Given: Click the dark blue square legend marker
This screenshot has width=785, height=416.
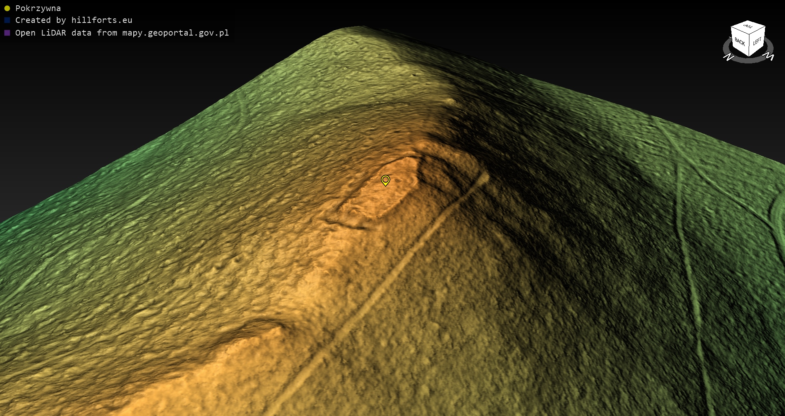Looking at the screenshot, I should [x=7, y=20].
